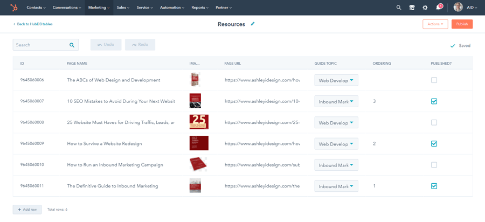Click the Add row button
This screenshot has height=222, width=485.
pyautogui.click(x=27, y=209)
